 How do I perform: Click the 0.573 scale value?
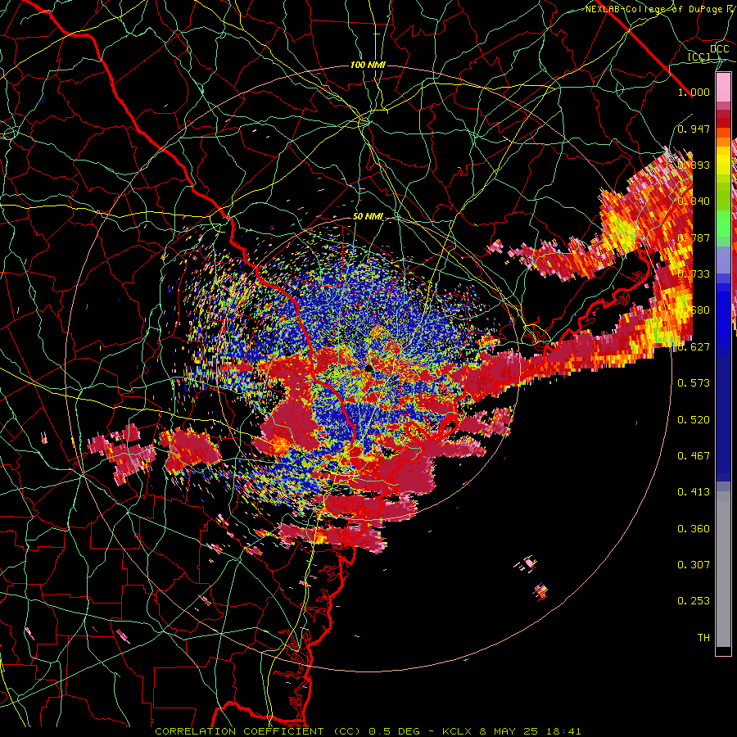coord(694,382)
